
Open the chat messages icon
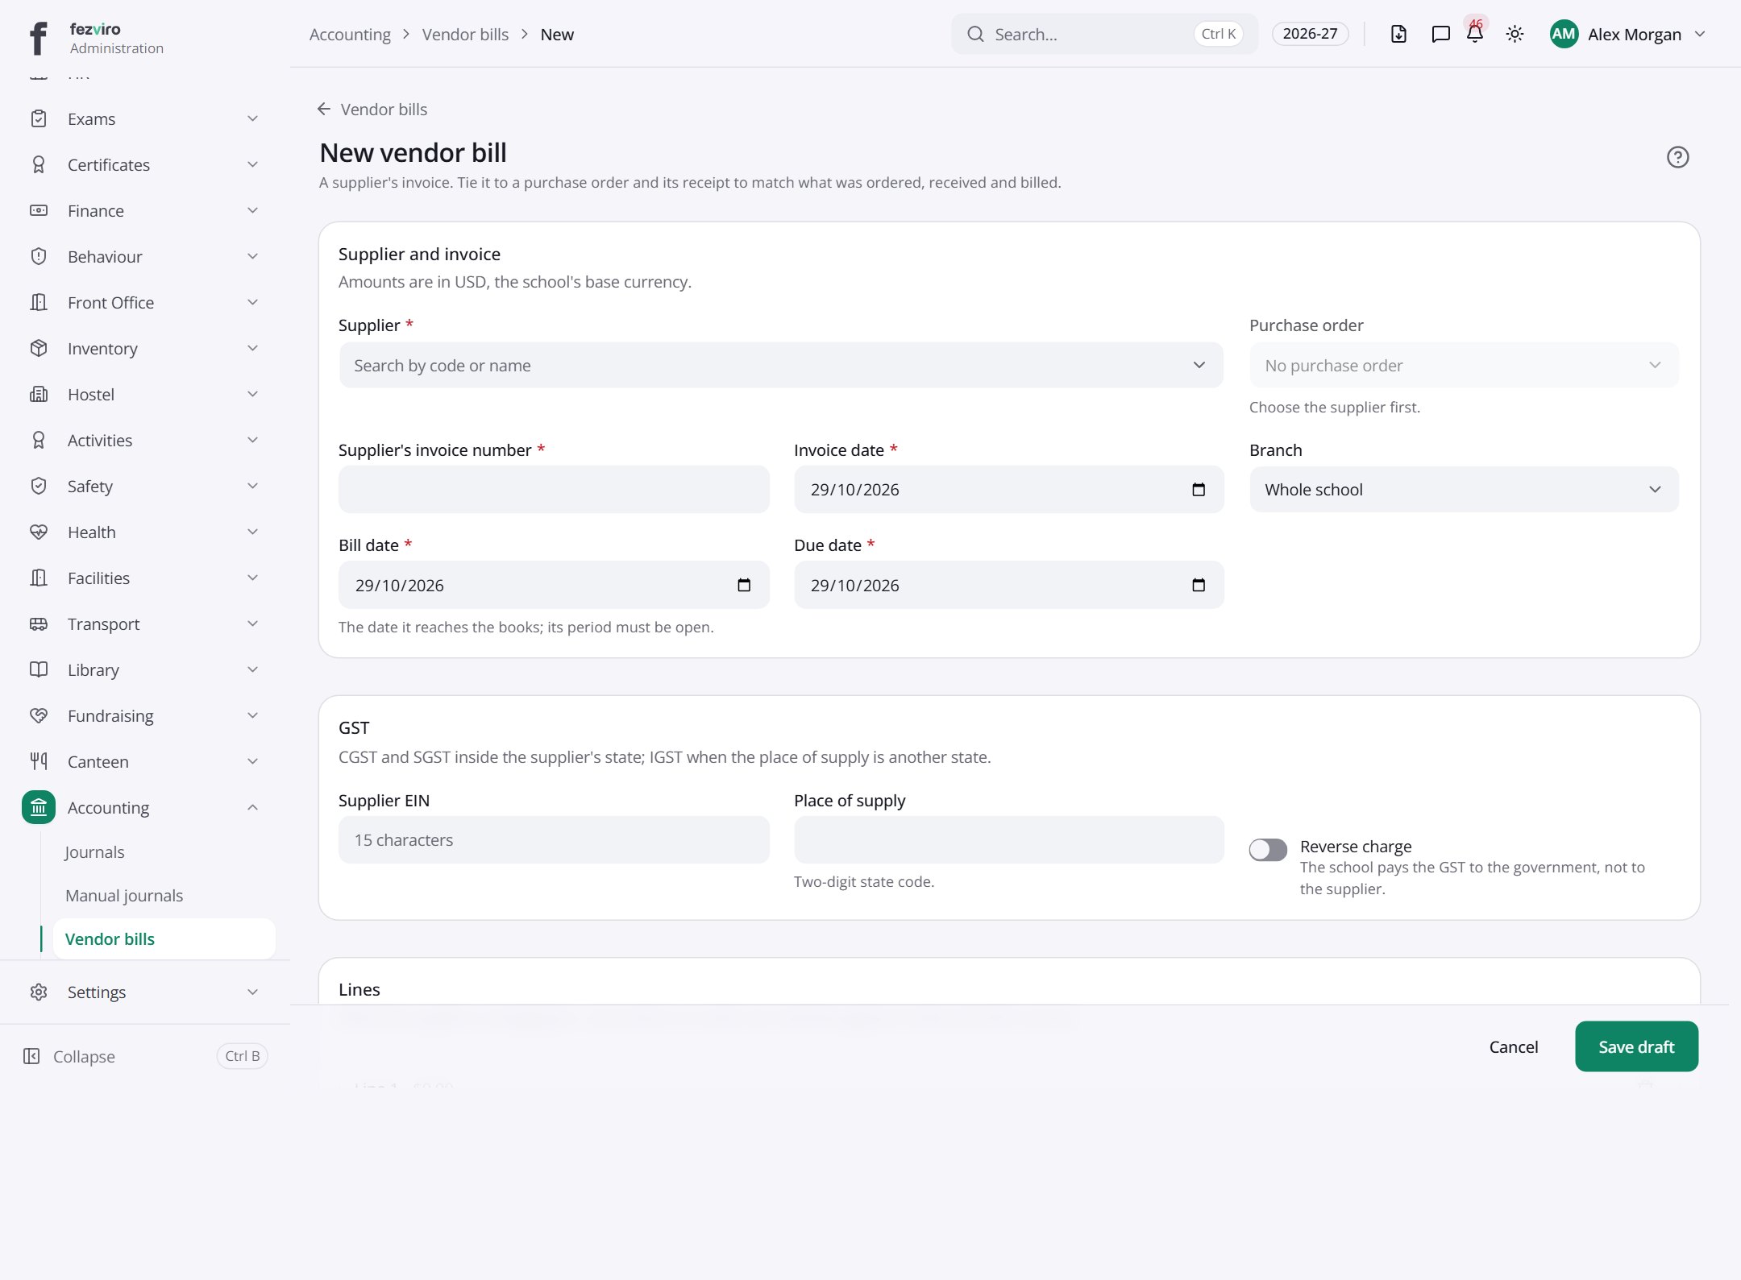coord(1440,34)
